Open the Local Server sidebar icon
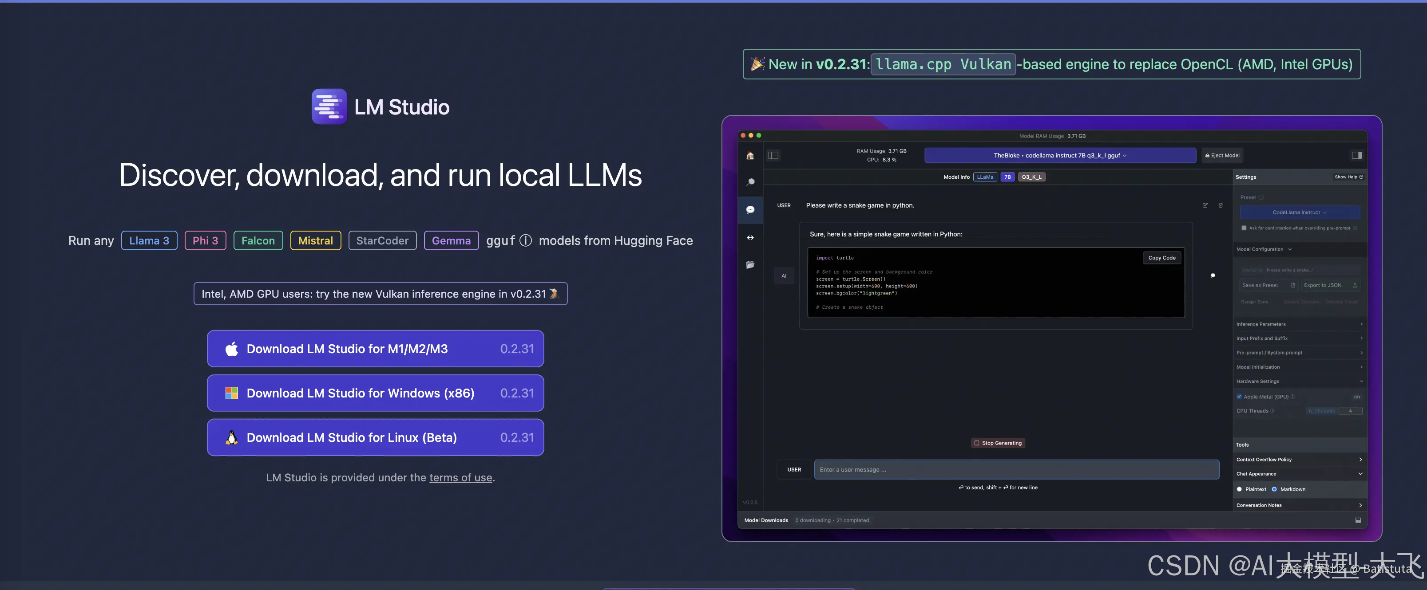 coord(751,237)
